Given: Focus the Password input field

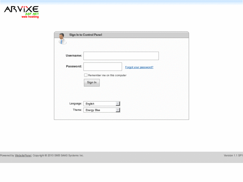Looking at the screenshot, I should point(103,66).
